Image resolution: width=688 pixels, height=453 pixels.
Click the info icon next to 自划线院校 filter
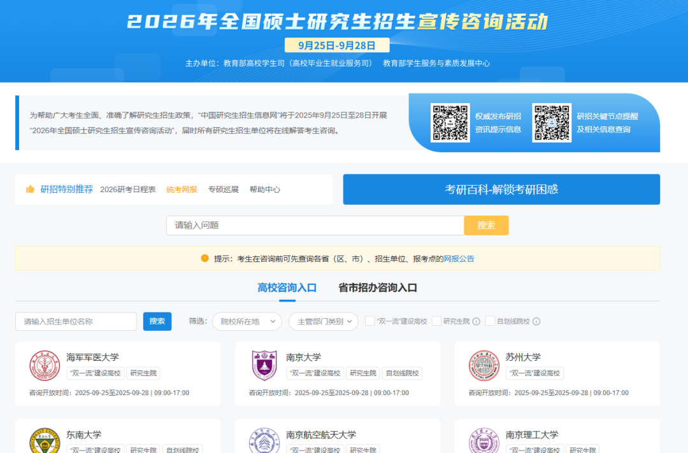point(536,321)
